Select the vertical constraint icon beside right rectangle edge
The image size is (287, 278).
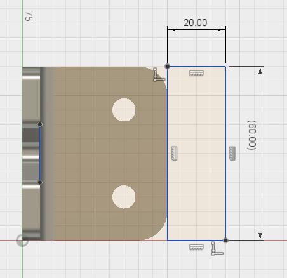point(232,154)
